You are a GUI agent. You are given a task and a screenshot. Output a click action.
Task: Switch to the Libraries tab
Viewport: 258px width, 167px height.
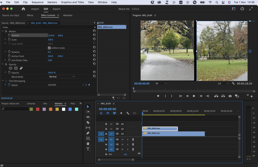tap(31, 104)
